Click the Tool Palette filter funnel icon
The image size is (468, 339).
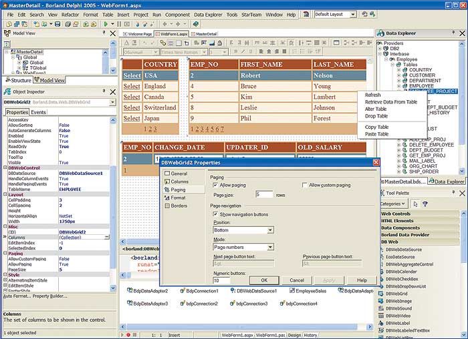425,204
